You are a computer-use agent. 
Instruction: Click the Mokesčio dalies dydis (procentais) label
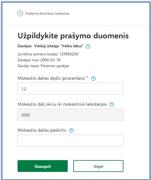click(51, 78)
